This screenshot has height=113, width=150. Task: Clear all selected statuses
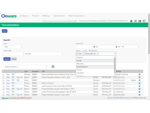(115, 54)
